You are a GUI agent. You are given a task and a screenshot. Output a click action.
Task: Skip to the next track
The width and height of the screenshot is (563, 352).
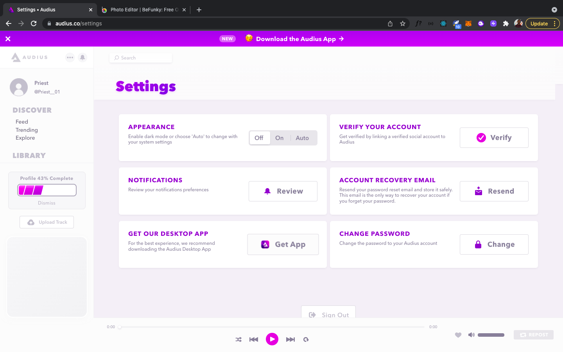point(290,339)
